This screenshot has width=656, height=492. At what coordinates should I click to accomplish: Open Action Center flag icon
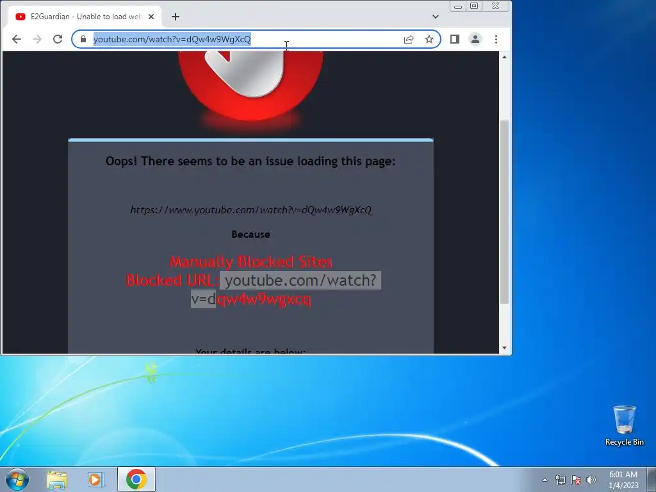(x=576, y=480)
